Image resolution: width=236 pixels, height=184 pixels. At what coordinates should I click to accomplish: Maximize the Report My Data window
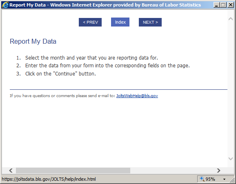point(223,5)
